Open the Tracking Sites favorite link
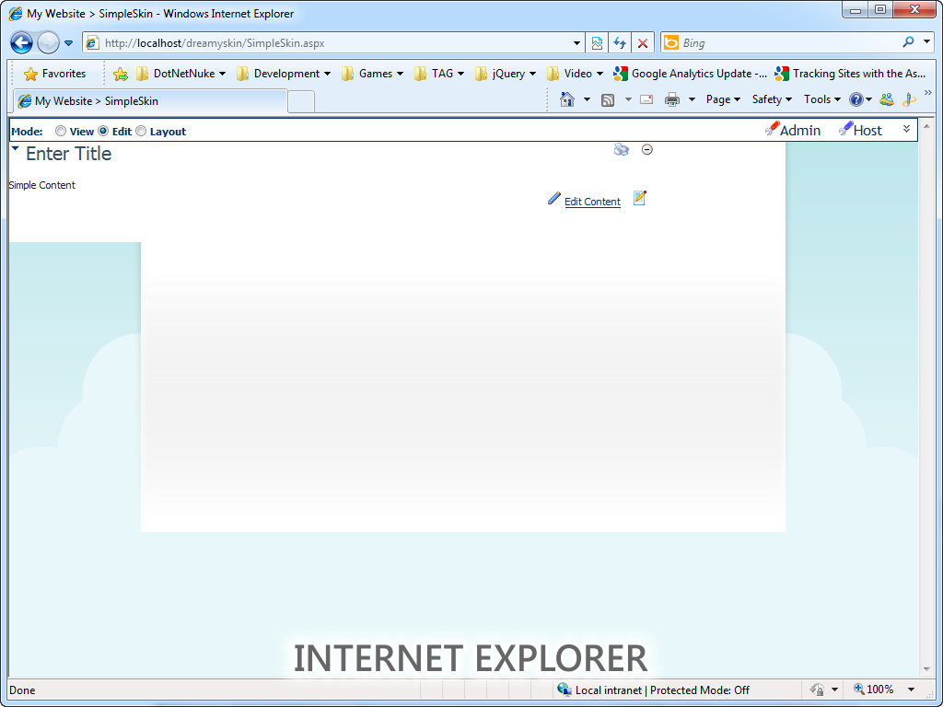Image resolution: width=943 pixels, height=707 pixels. (x=850, y=74)
